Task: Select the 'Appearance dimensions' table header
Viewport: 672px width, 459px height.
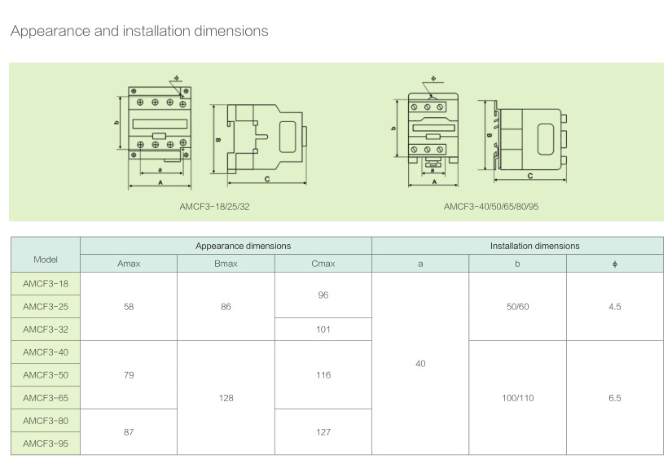Action: tap(226, 246)
